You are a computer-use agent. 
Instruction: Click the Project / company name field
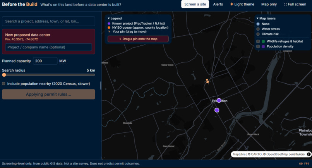click(48, 47)
